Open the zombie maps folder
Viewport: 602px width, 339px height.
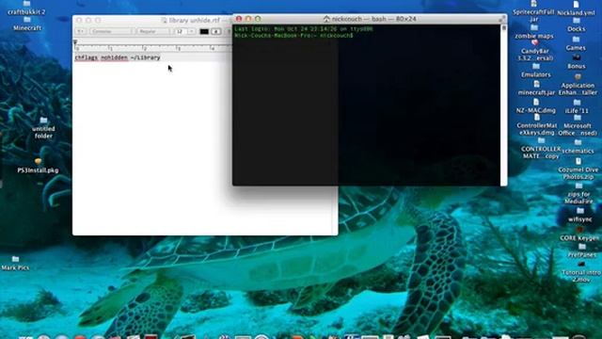point(534,32)
